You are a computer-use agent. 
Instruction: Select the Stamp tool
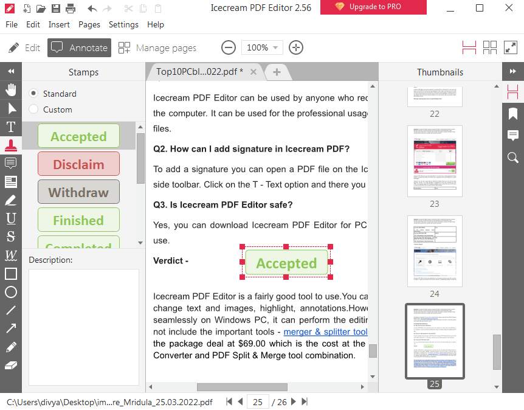coord(11,145)
